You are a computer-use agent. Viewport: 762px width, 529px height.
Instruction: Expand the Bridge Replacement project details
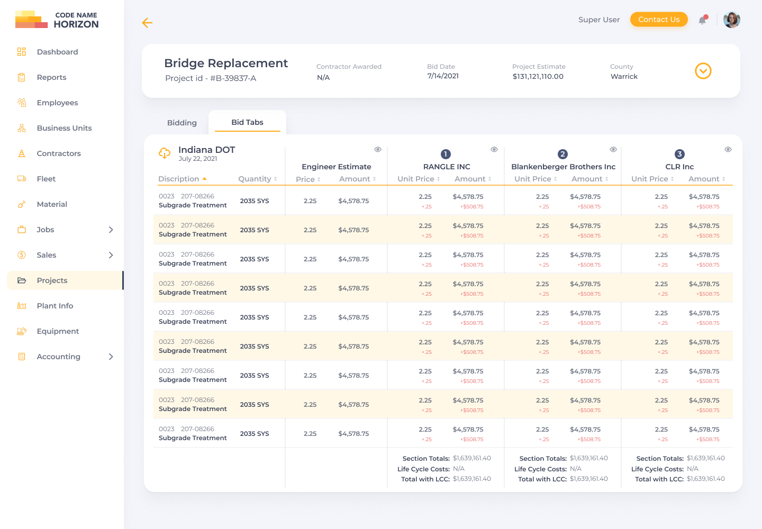[x=703, y=71]
